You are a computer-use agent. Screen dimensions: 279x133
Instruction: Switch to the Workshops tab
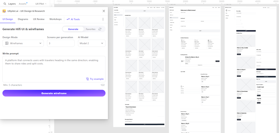[56, 19]
